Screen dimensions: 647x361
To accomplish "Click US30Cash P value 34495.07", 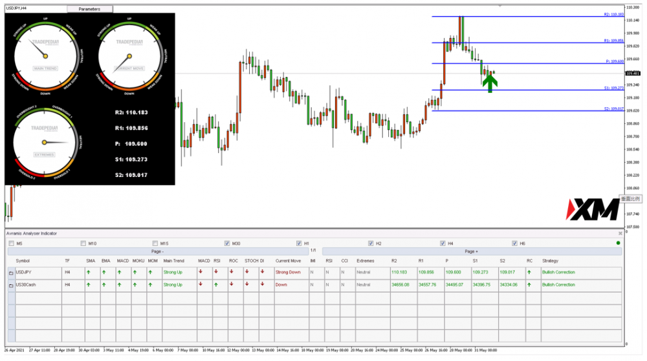I will (454, 285).
